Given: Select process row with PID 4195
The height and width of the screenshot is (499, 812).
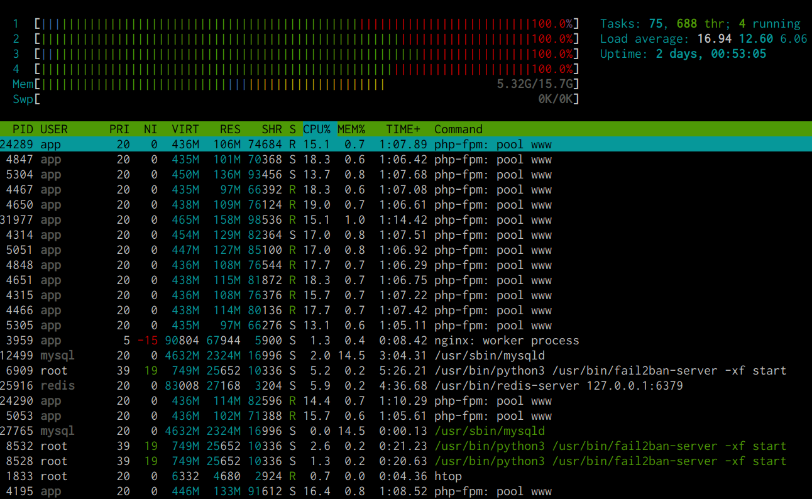Looking at the screenshot, I should pos(406,491).
